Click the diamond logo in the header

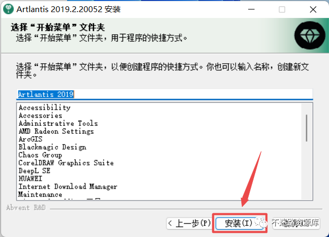[x=309, y=35]
